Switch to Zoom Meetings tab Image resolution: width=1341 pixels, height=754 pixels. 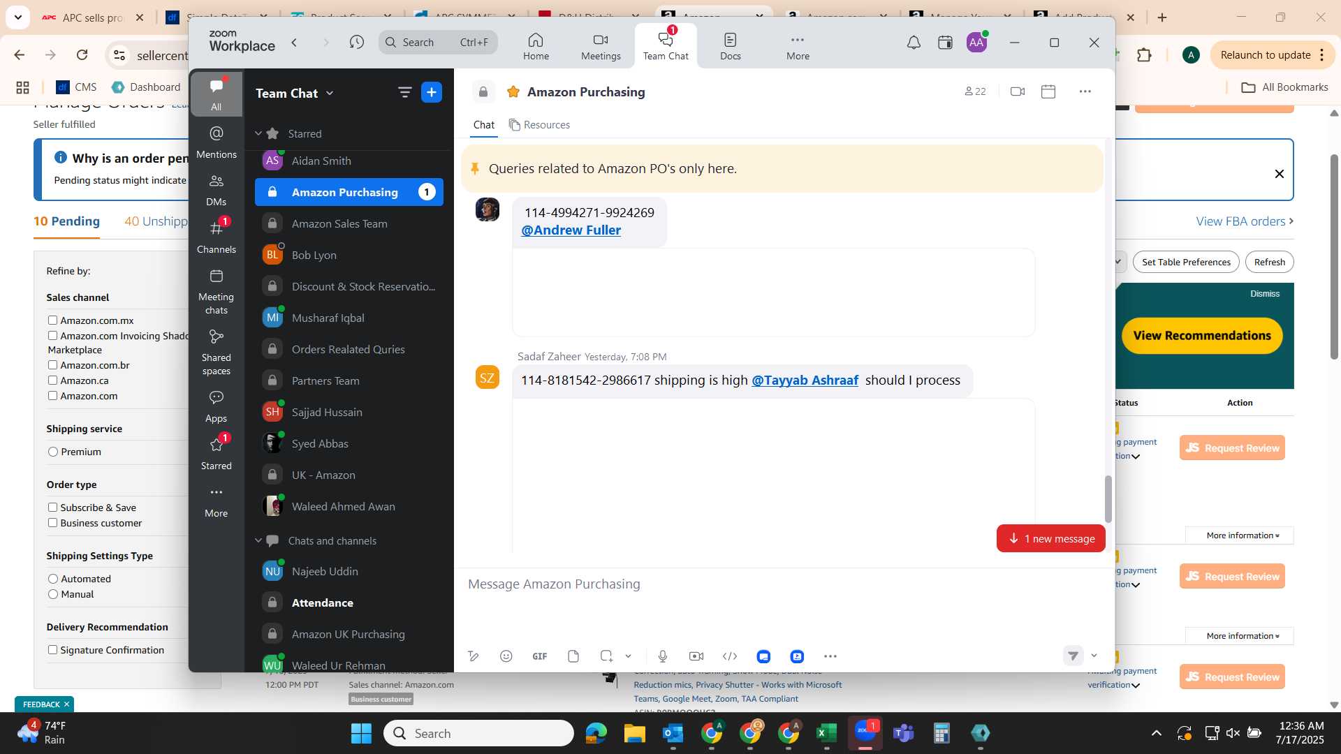click(x=601, y=46)
